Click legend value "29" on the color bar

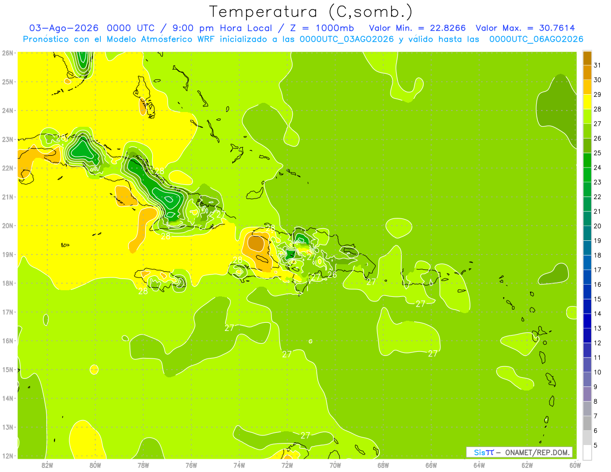597,95
